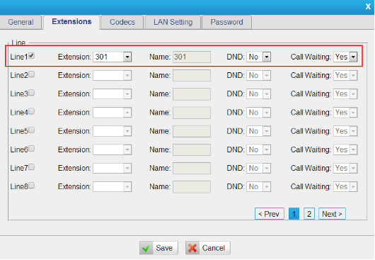Click the Line2 Name field

pyautogui.click(x=192, y=75)
